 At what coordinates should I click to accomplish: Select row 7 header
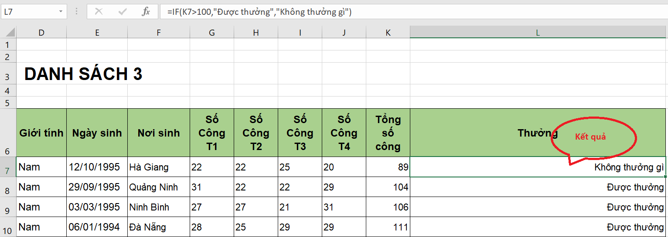tap(8, 167)
